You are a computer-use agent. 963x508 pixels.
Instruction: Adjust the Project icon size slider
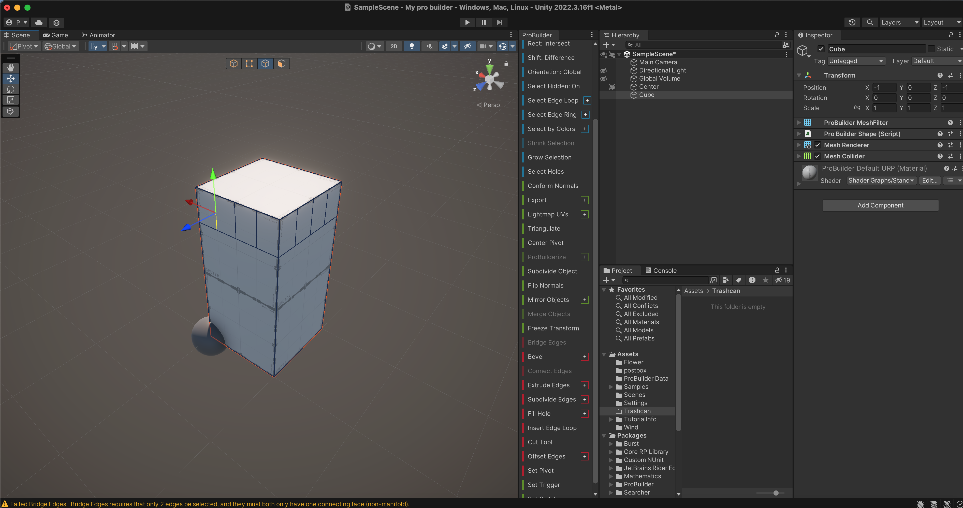776,493
